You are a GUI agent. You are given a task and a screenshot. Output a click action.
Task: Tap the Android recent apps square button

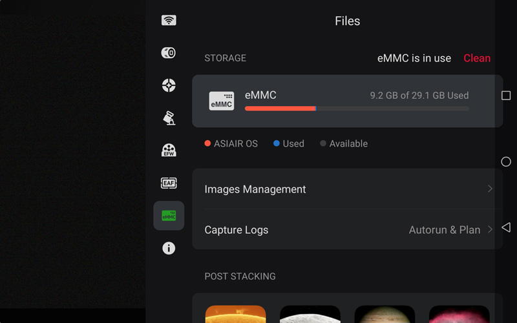506,96
